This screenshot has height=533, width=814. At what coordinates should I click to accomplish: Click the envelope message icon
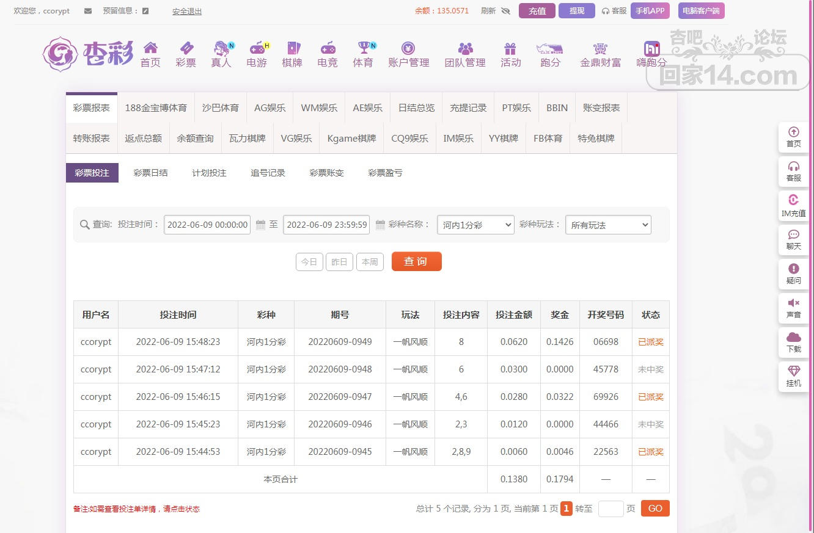pos(88,11)
